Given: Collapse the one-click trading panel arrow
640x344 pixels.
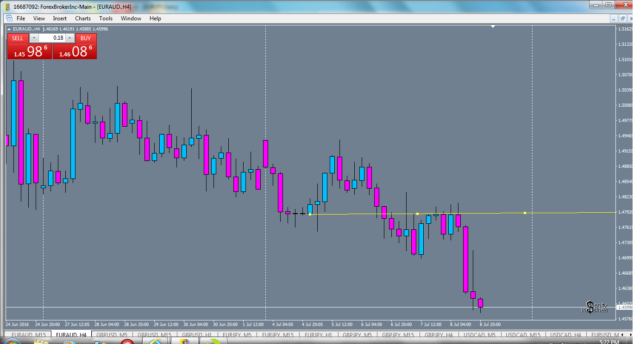Looking at the screenshot, I should pyautogui.click(x=8, y=28).
